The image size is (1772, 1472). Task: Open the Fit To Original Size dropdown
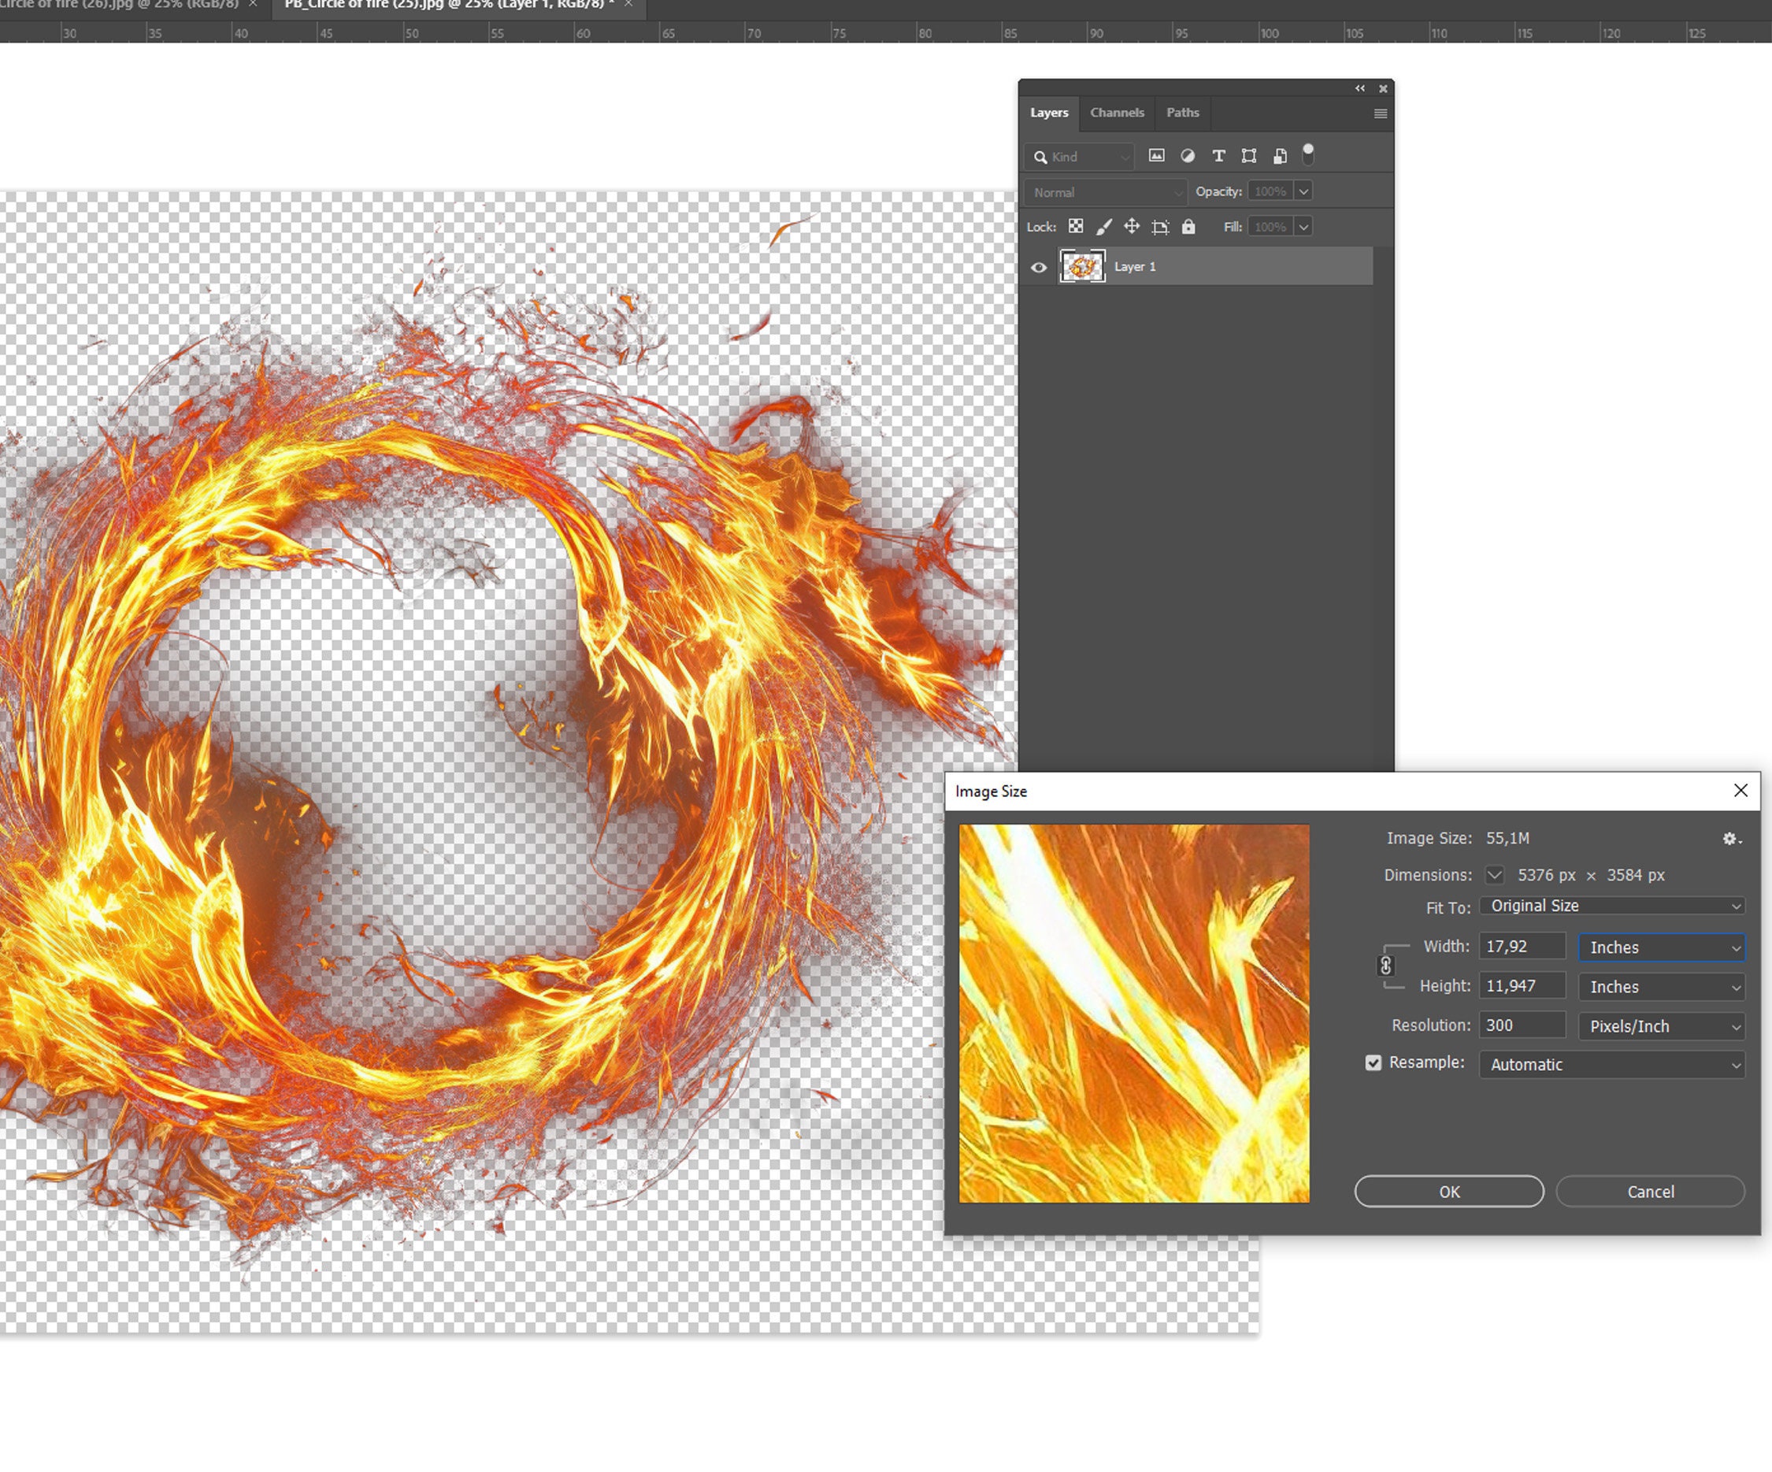click(x=1611, y=906)
